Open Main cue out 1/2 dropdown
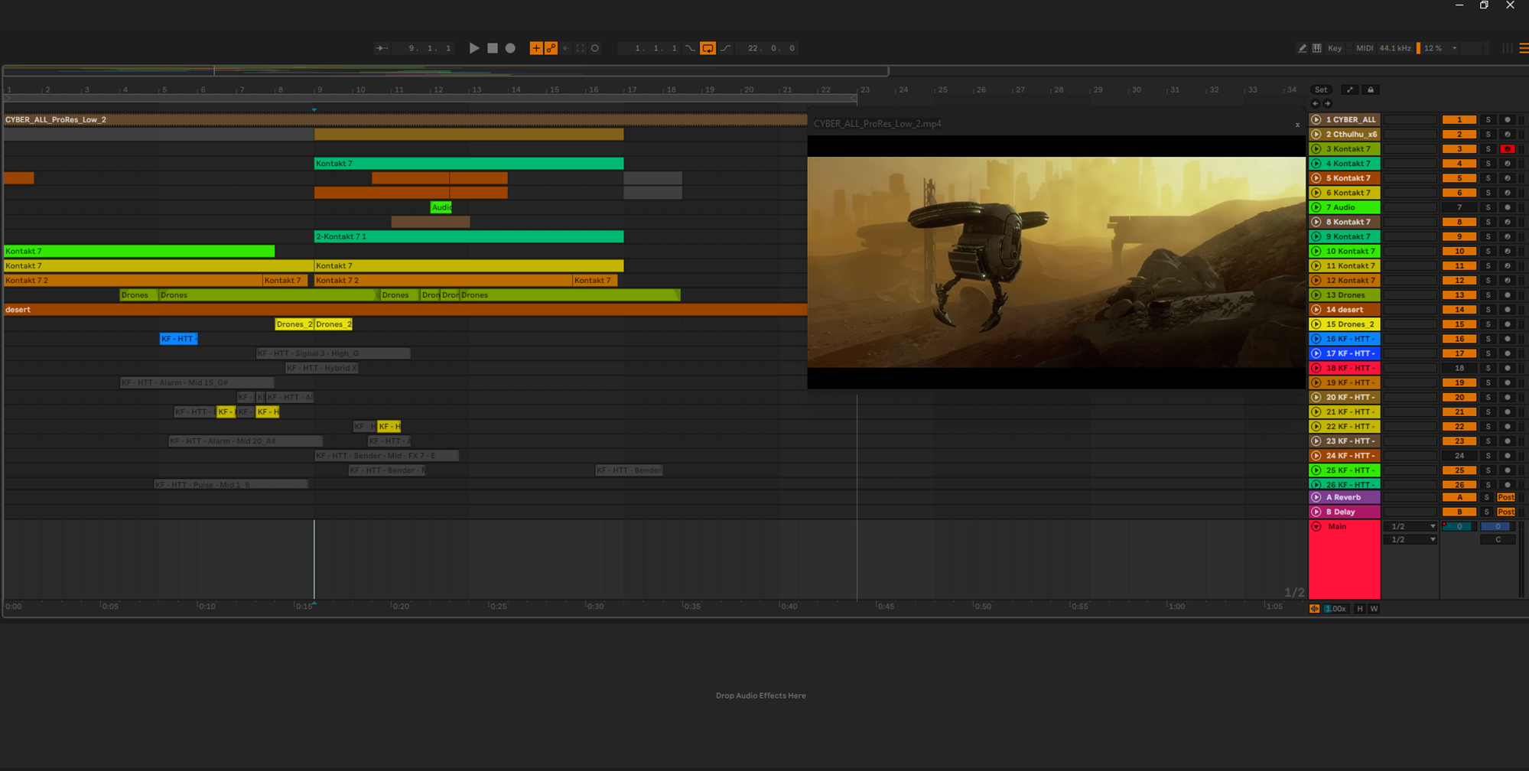1529x771 pixels. click(x=1410, y=526)
